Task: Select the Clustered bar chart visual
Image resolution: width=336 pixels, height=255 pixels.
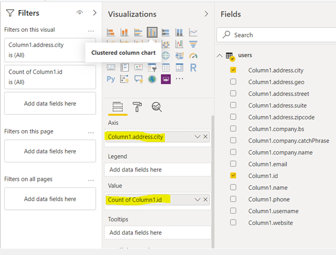Action: [138, 32]
